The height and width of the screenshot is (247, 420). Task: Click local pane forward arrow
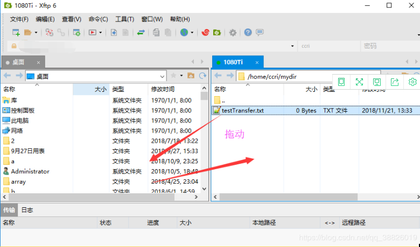(19, 76)
